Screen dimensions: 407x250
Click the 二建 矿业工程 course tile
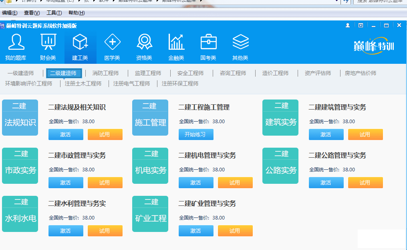150,214
